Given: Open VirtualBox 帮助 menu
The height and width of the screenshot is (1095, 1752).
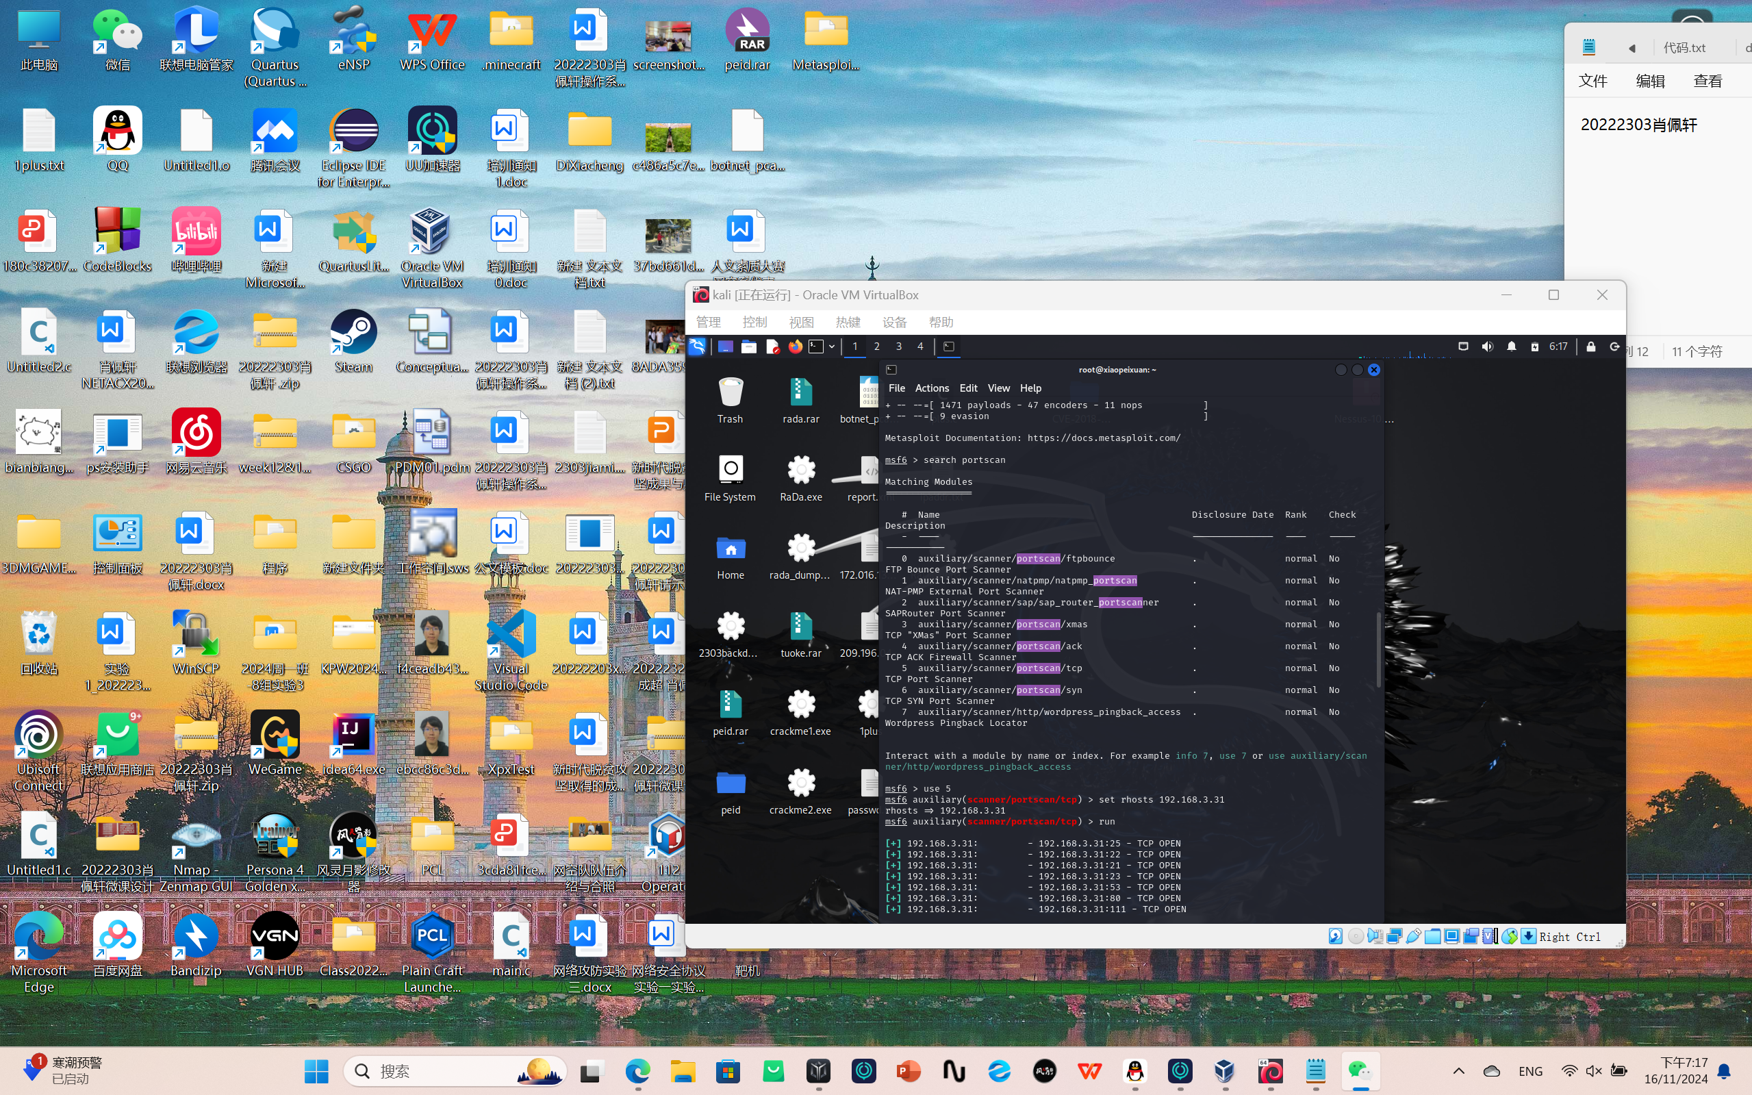Looking at the screenshot, I should [x=941, y=323].
